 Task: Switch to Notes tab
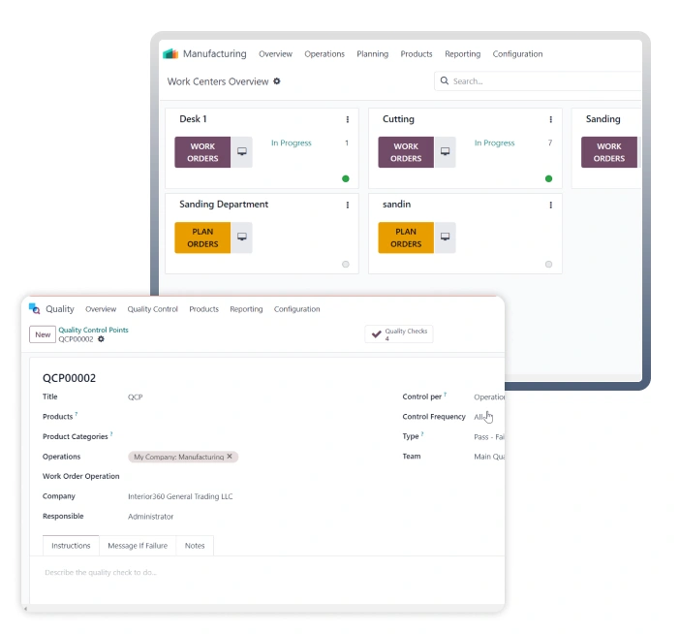point(195,546)
